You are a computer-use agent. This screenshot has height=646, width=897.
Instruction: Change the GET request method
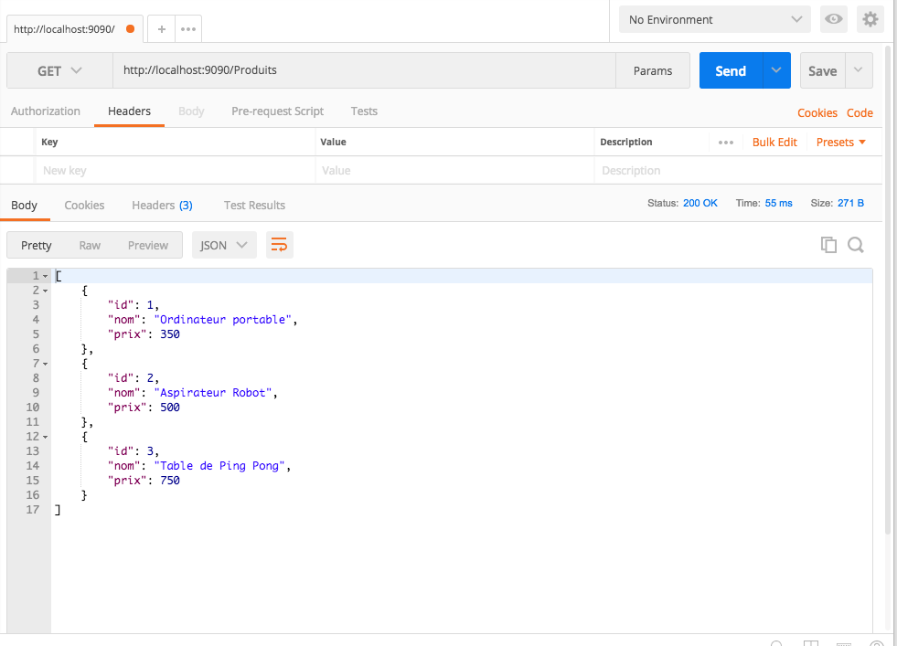tap(59, 71)
